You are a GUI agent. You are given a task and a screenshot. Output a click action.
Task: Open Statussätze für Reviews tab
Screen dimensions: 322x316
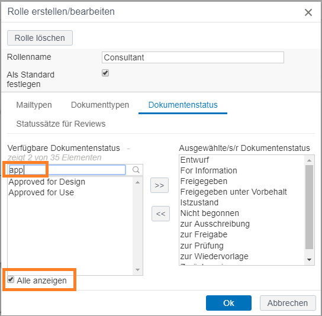click(x=61, y=124)
